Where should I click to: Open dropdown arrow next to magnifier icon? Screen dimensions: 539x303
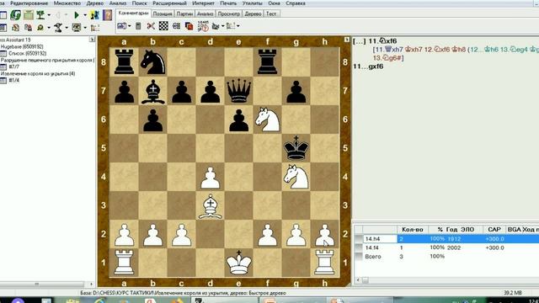coord(49,28)
